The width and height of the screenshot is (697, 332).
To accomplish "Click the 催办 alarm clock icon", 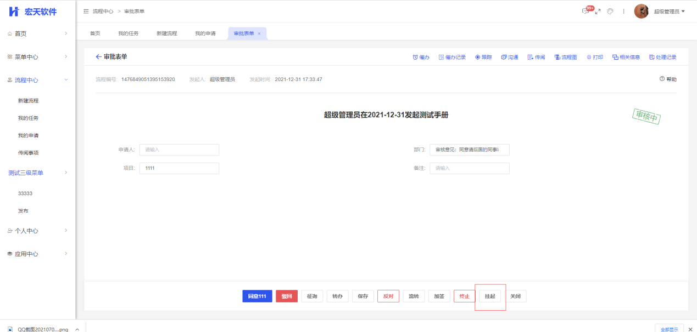I will [x=416, y=57].
